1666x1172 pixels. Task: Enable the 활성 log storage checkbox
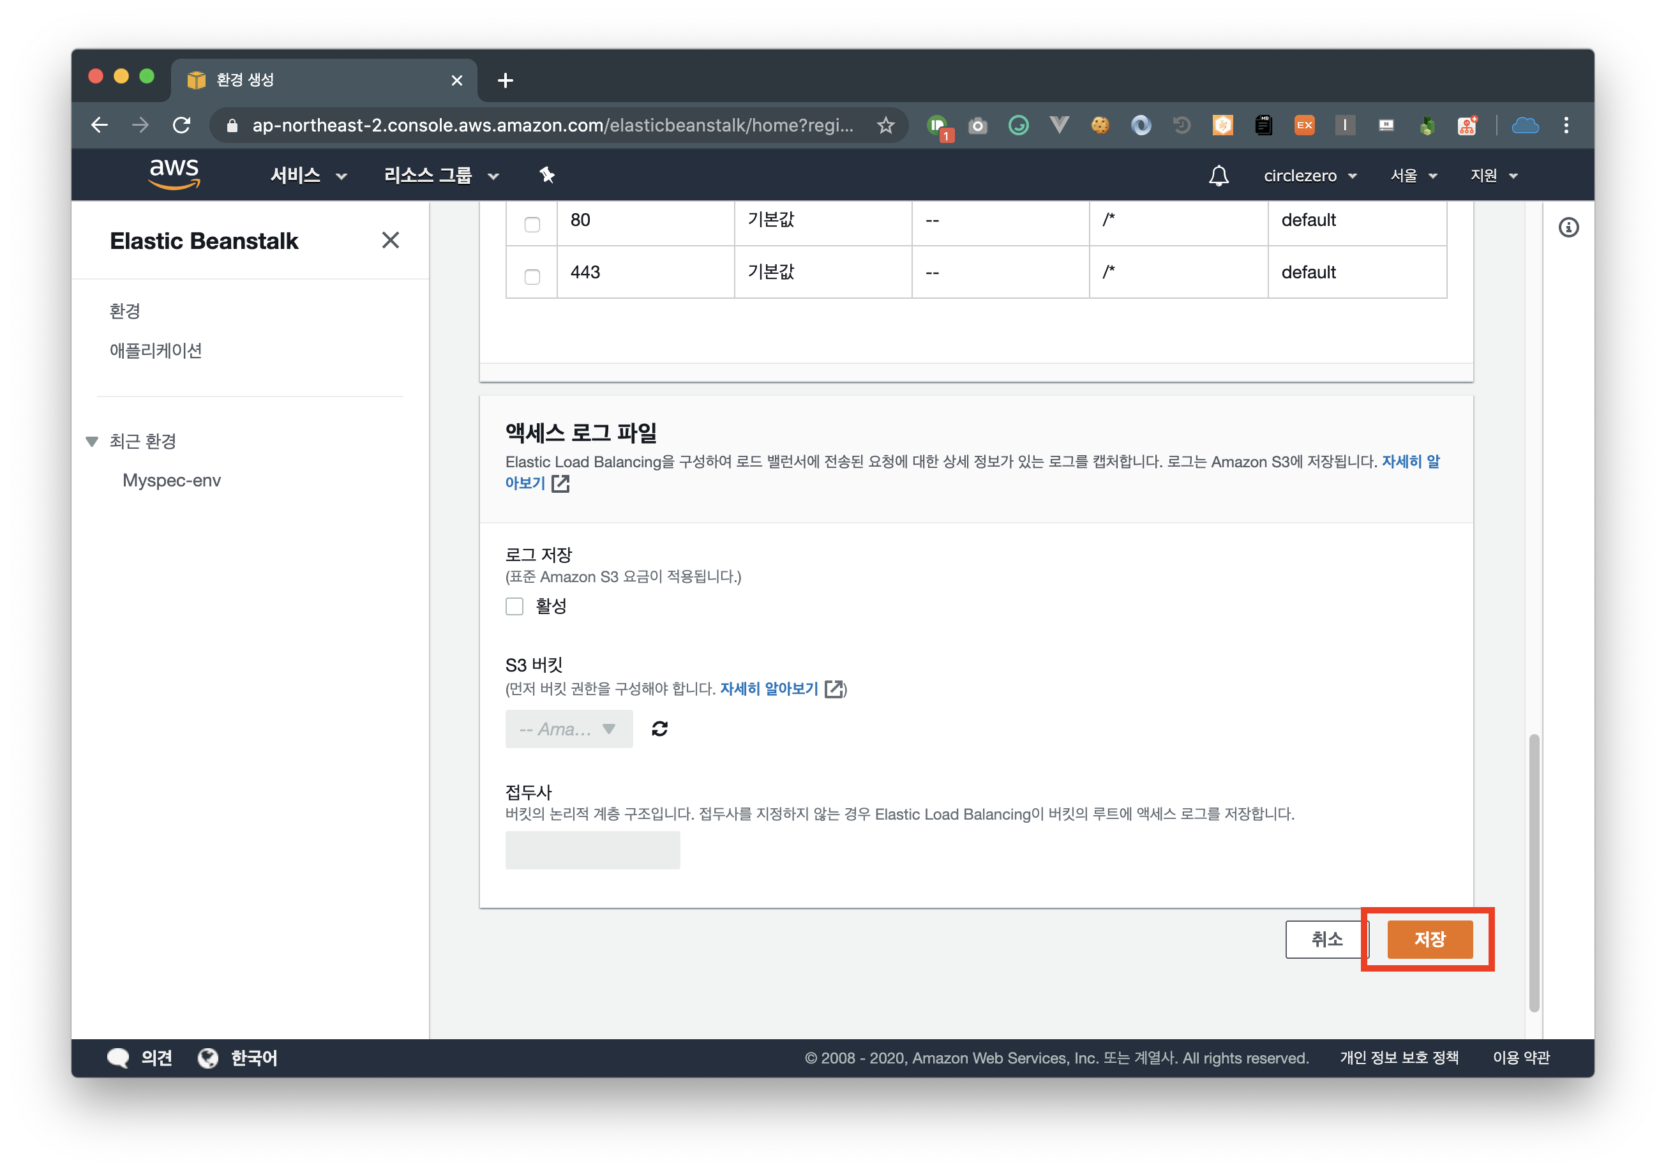pos(514,606)
